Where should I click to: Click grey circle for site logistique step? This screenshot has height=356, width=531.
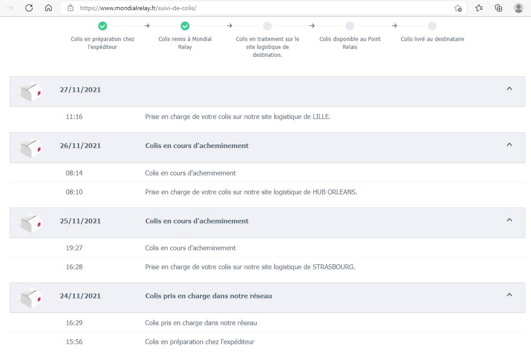[267, 26]
